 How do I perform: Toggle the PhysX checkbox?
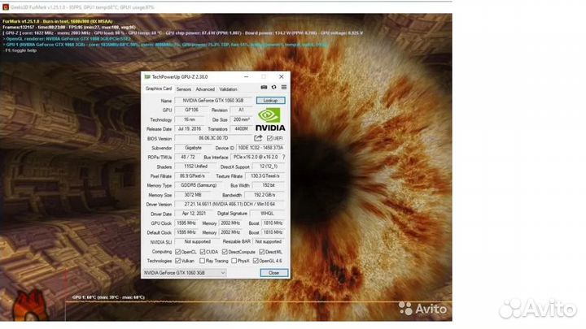point(234,261)
